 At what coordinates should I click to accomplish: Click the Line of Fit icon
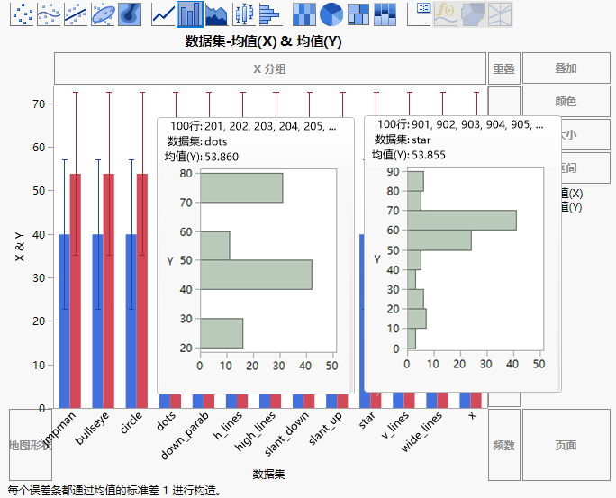coord(76,14)
